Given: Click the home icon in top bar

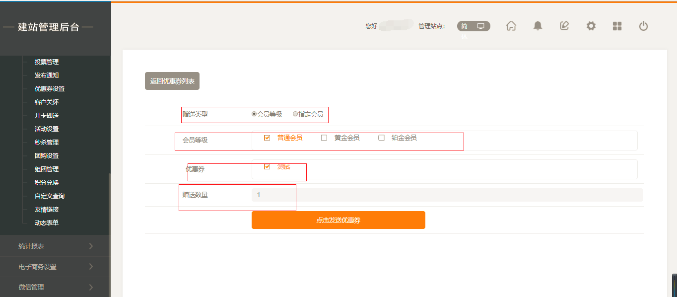Looking at the screenshot, I should 511,26.
